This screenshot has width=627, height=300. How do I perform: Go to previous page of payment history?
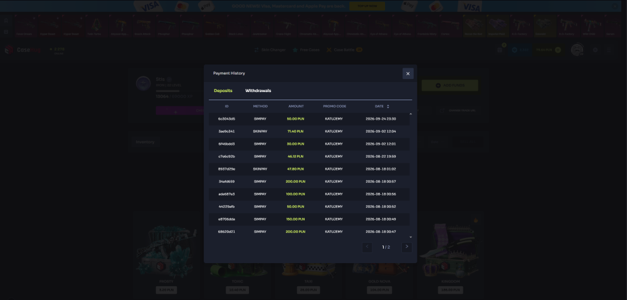[367, 247]
